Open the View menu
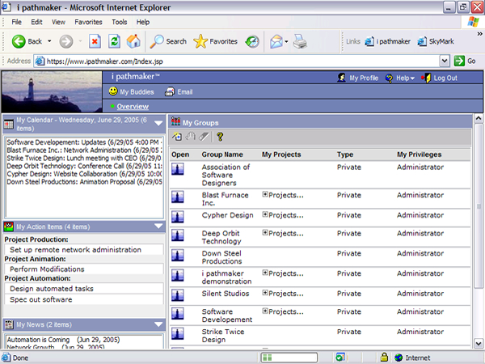485x364 pixels. (x=58, y=22)
